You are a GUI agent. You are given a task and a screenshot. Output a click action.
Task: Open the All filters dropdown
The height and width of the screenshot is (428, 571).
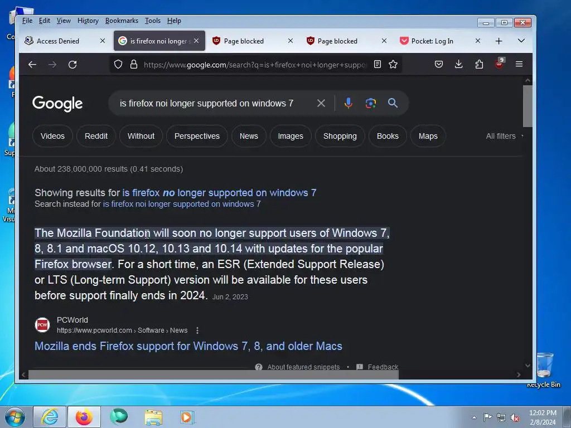click(504, 136)
